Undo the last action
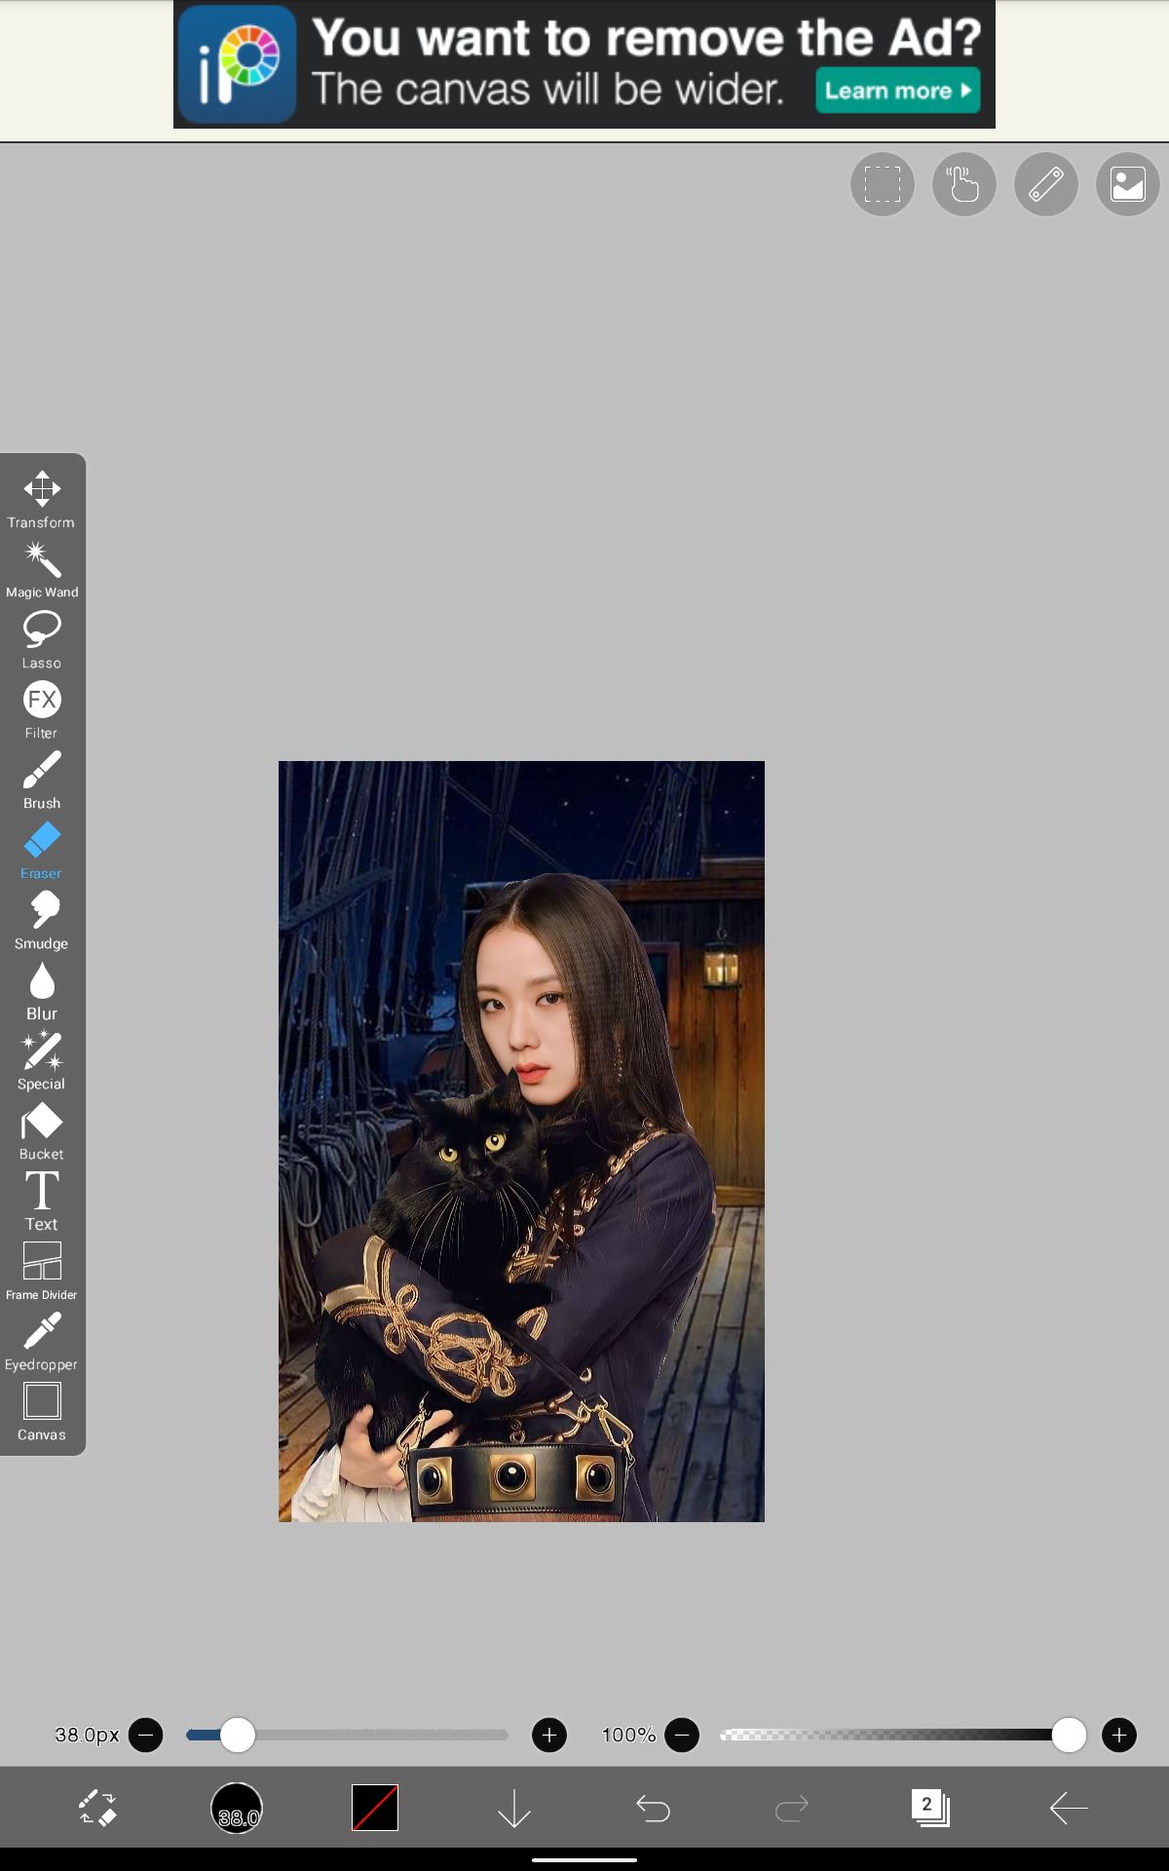The width and height of the screenshot is (1169, 1871). [x=653, y=1809]
